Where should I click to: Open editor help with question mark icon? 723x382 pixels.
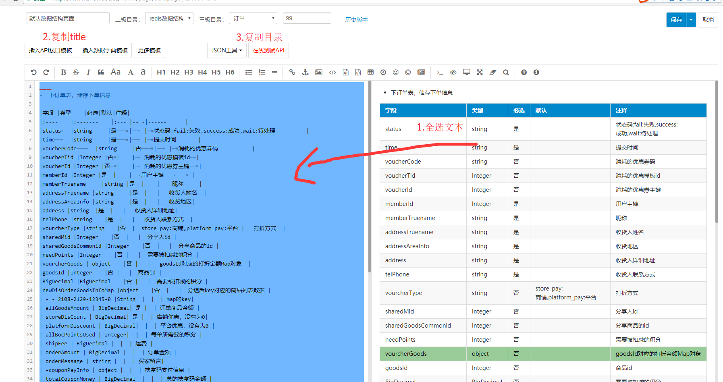[x=524, y=72]
